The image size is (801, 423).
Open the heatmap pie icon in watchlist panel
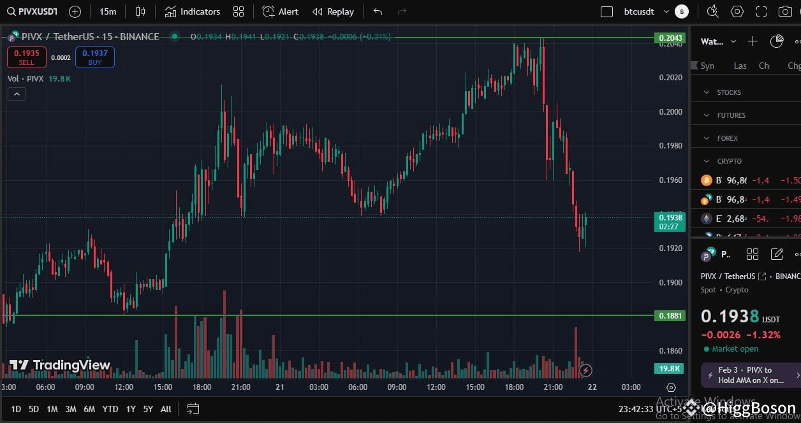pyautogui.click(x=776, y=41)
